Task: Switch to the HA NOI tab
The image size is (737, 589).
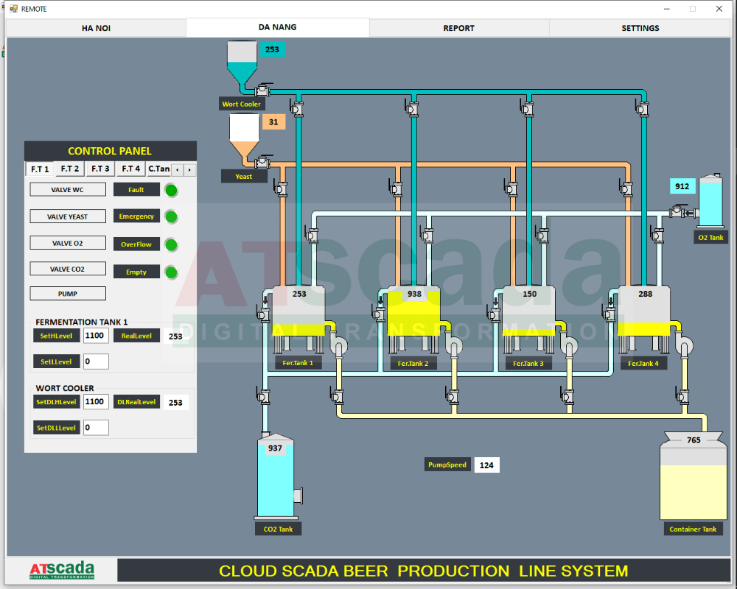Action: 96,28
